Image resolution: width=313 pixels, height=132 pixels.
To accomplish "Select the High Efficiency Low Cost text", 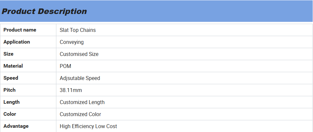I will point(88,126).
